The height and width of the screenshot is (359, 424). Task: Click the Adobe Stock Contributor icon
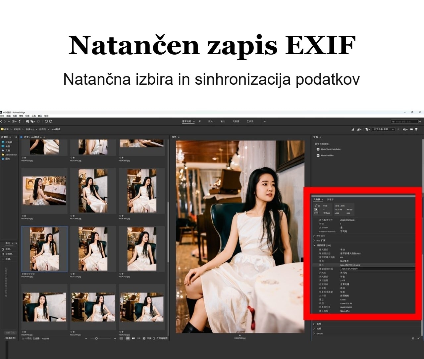tap(318, 149)
